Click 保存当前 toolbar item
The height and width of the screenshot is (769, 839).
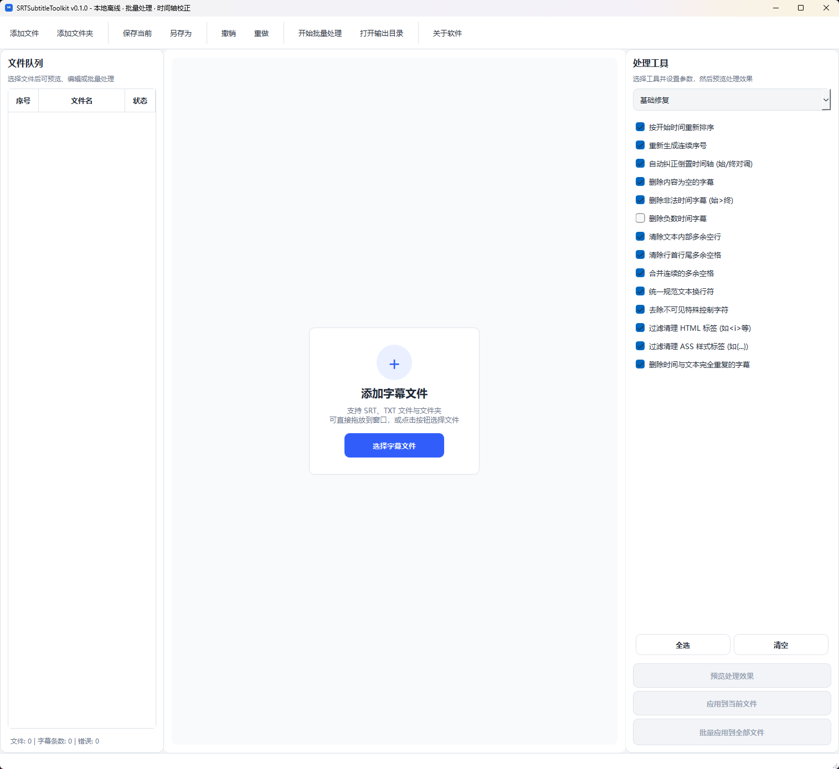137,33
